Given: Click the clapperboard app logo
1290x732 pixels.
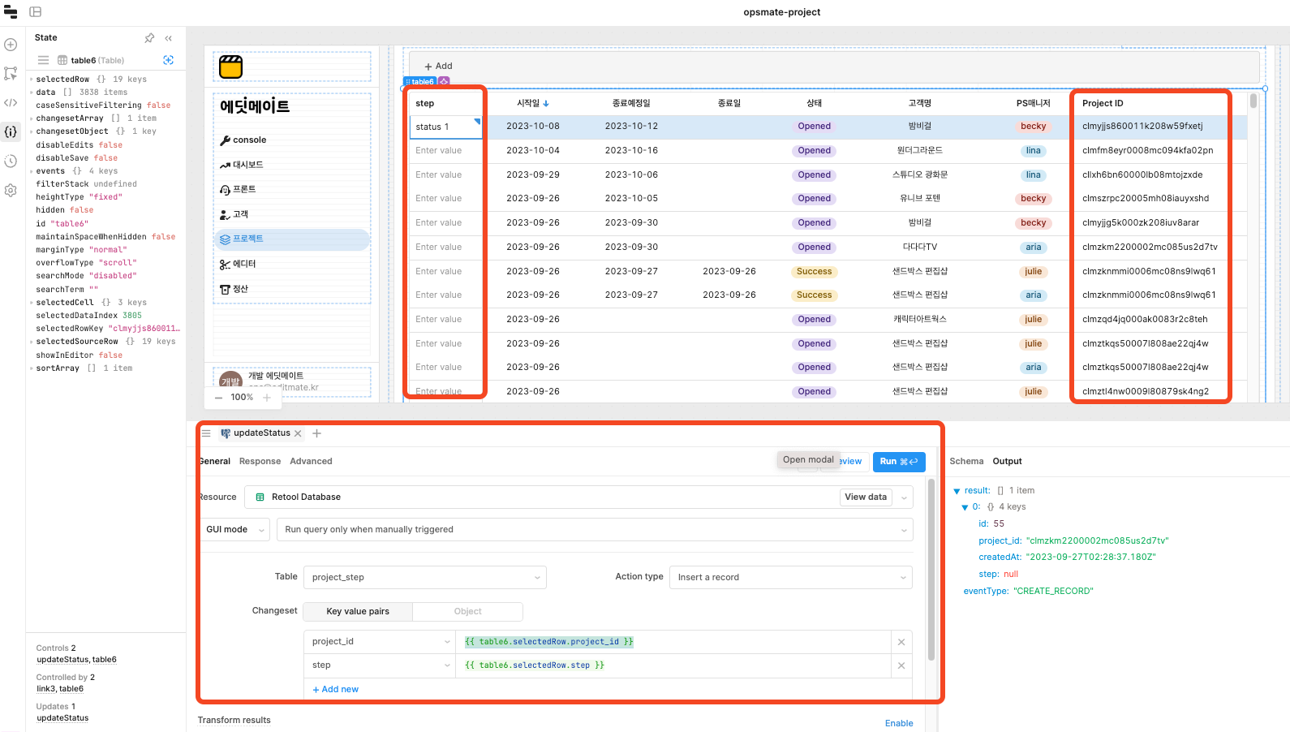Looking at the screenshot, I should [231, 67].
